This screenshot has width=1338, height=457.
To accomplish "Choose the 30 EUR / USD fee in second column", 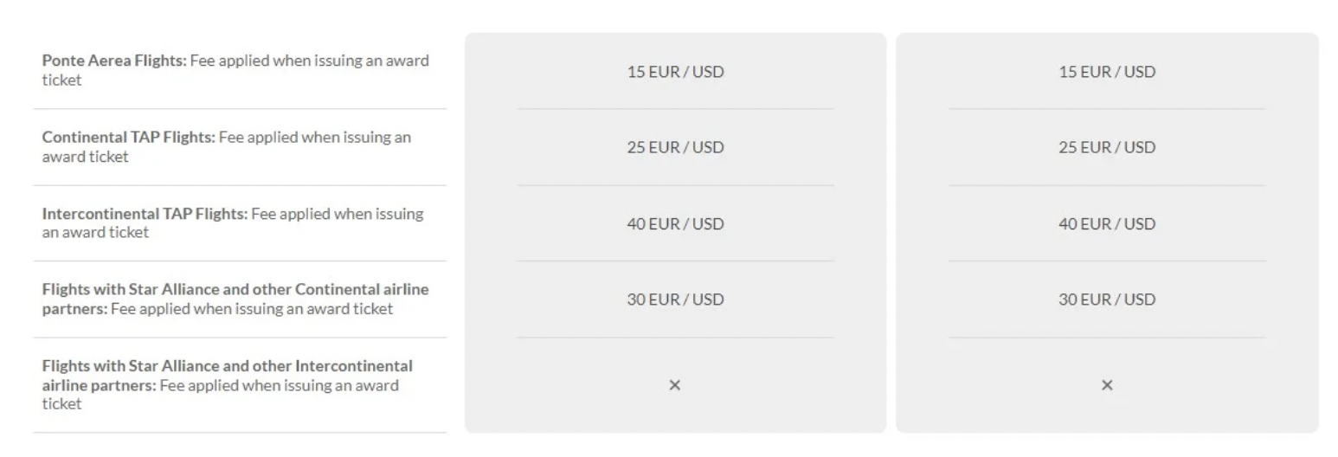I will tap(1106, 299).
